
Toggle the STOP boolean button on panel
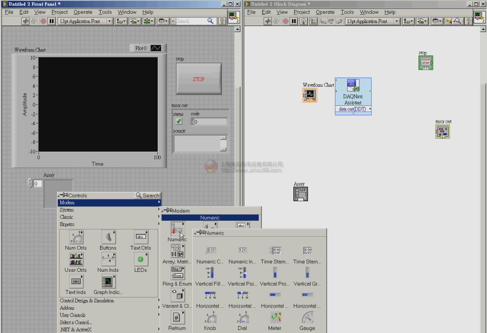click(x=199, y=79)
